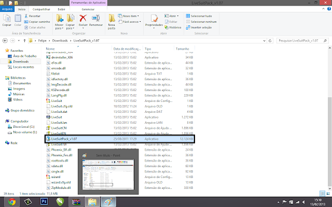Open Photoshop from taskbar
The height and width of the screenshot is (207, 332).
[x=44, y=202]
